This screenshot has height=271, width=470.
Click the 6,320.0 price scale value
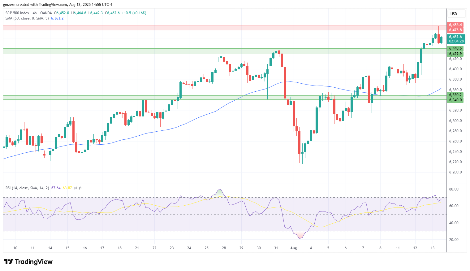[x=455, y=110]
